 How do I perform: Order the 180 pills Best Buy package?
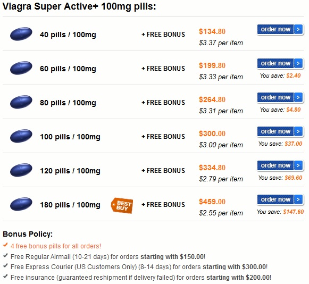coord(280,199)
